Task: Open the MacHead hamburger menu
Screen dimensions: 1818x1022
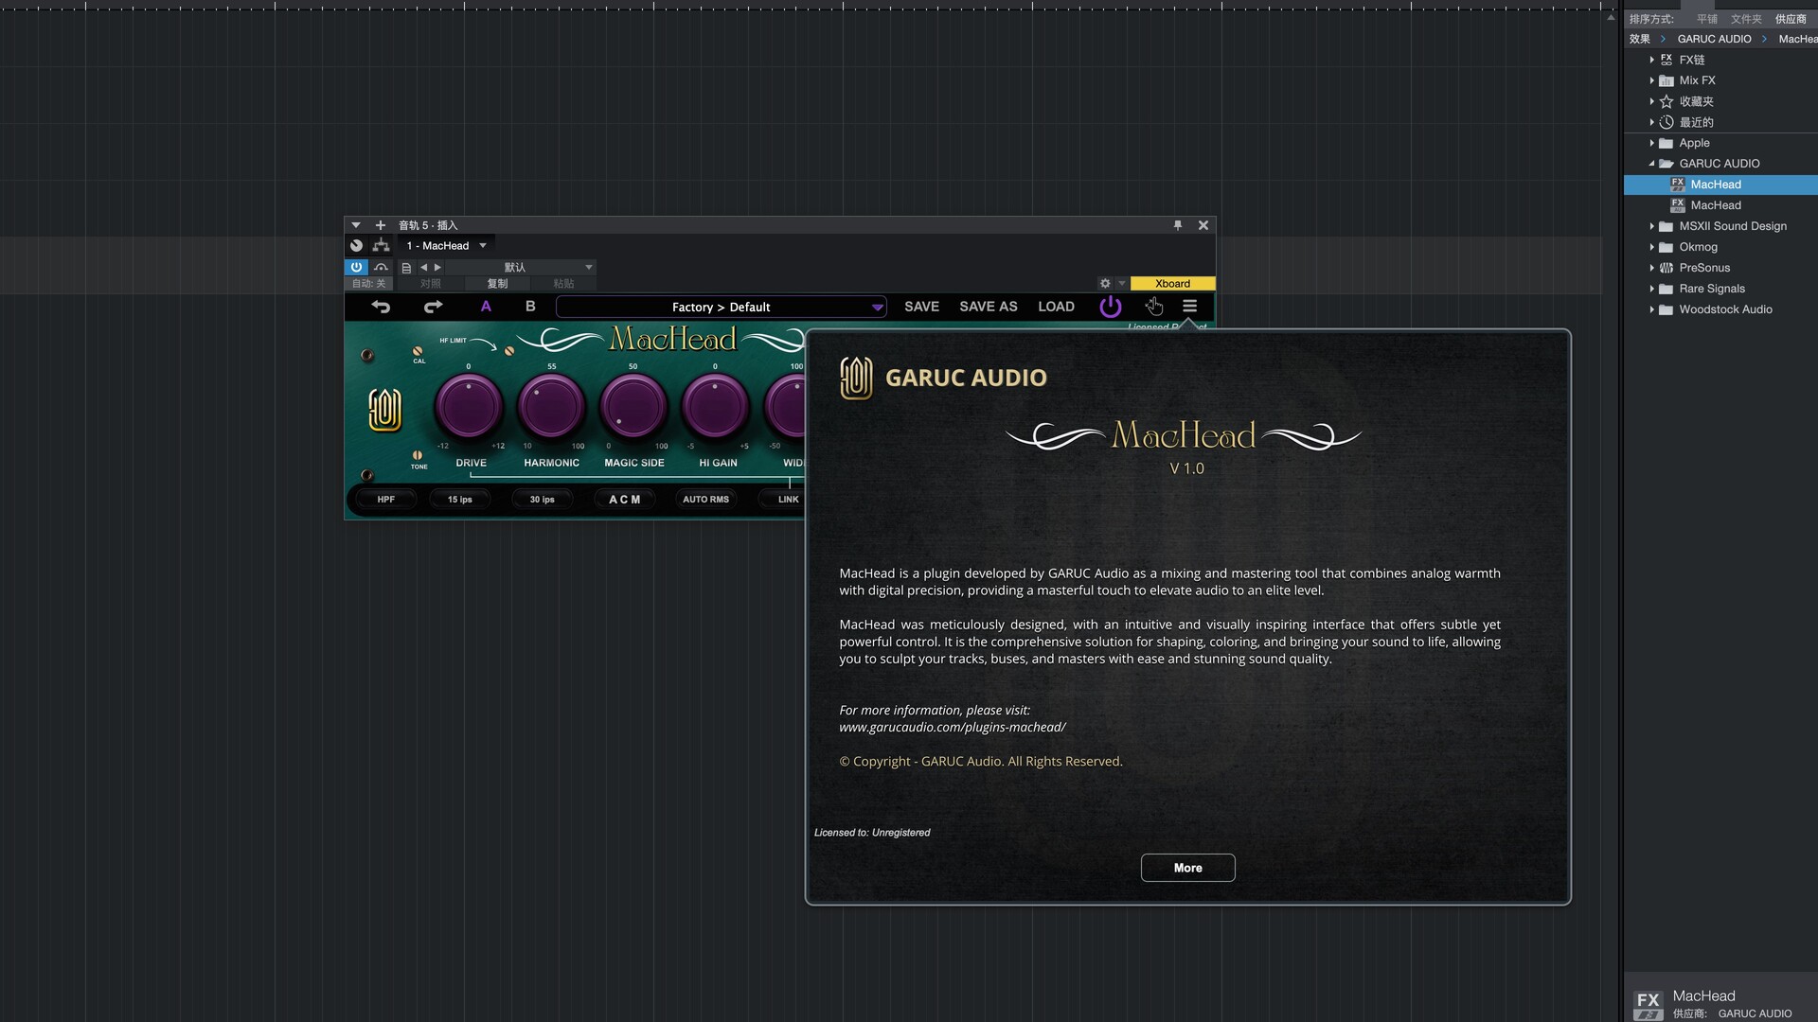Action: click(1189, 307)
